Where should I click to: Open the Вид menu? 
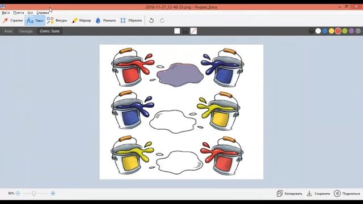click(30, 12)
